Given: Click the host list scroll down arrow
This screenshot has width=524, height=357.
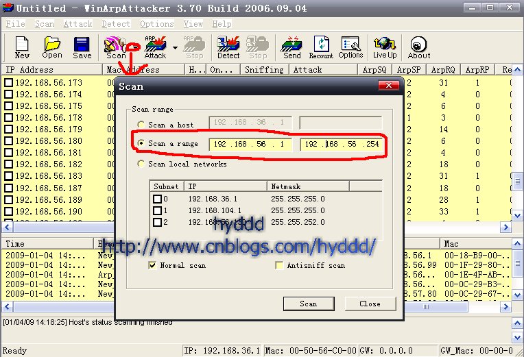Looking at the screenshot, I should tap(517, 215).
